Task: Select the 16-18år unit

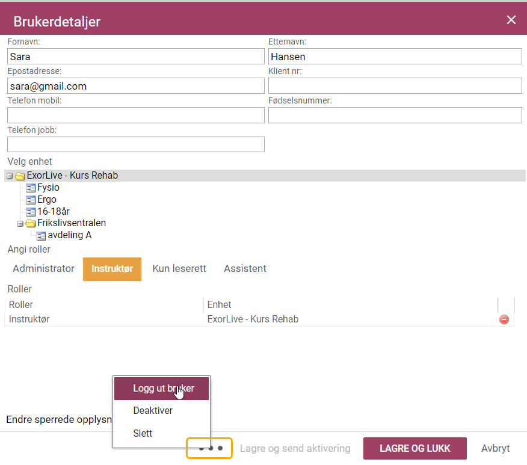Action: [54, 211]
